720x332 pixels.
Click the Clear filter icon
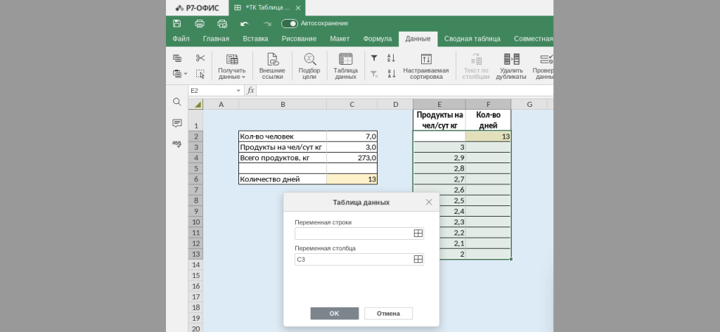coord(374,73)
